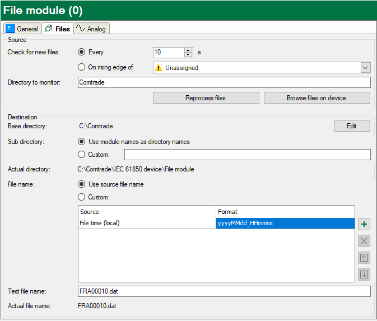Select the Every interval radio button
Viewport: 377px width, 321px height.
coord(82,52)
